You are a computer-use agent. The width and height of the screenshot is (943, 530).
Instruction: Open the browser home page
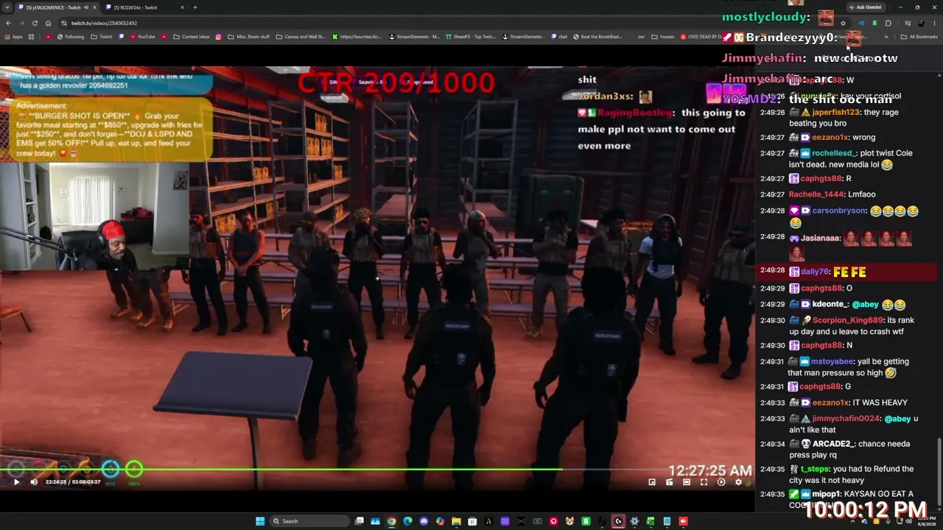[48, 23]
